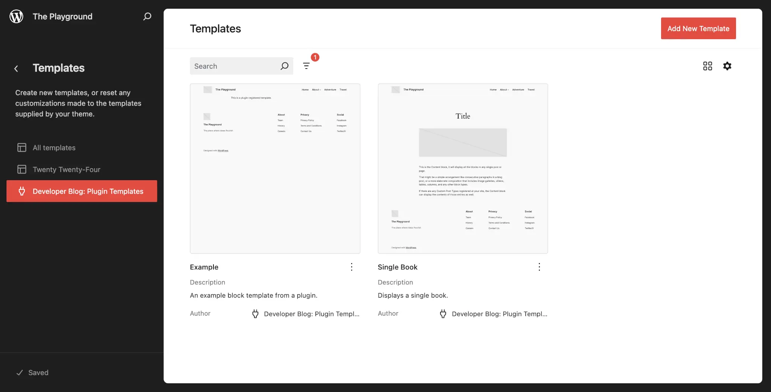This screenshot has height=392, width=771.
Task: Click the Twenty Twenty-Four layout icon
Action: tap(22, 169)
